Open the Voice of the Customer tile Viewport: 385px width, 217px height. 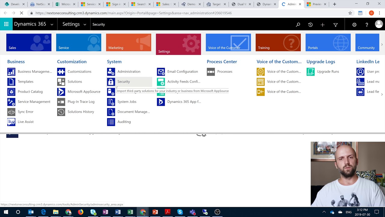[x=228, y=42]
